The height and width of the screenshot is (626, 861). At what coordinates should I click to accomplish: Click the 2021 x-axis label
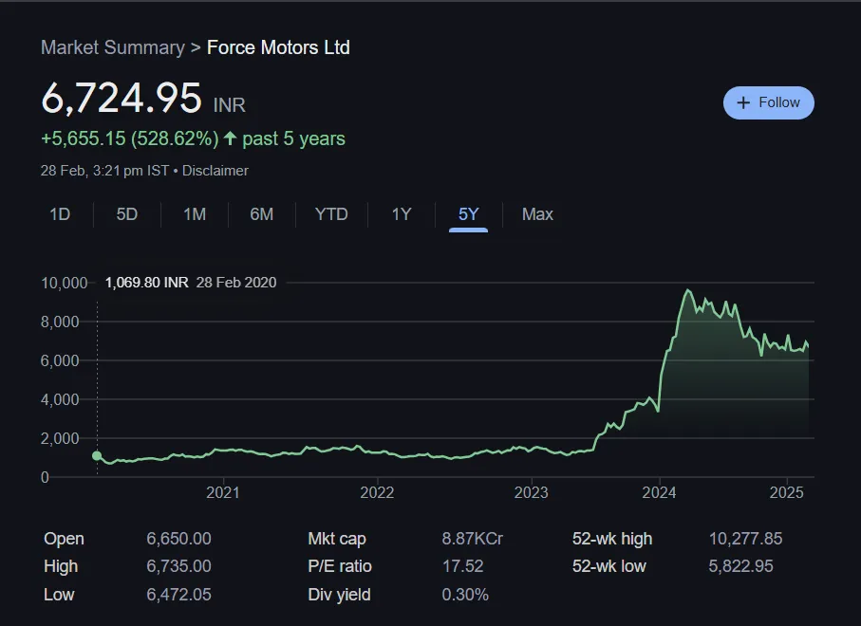click(223, 492)
